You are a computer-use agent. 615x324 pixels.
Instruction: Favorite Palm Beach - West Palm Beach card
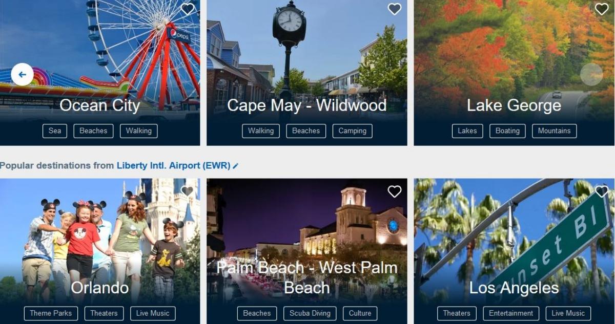(394, 191)
